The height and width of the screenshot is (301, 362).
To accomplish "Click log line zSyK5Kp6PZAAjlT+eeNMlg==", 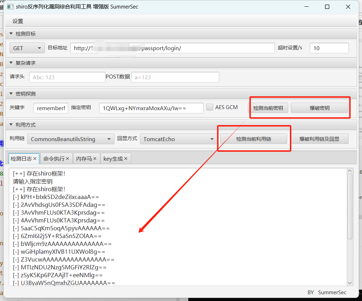I will (x=58, y=275).
